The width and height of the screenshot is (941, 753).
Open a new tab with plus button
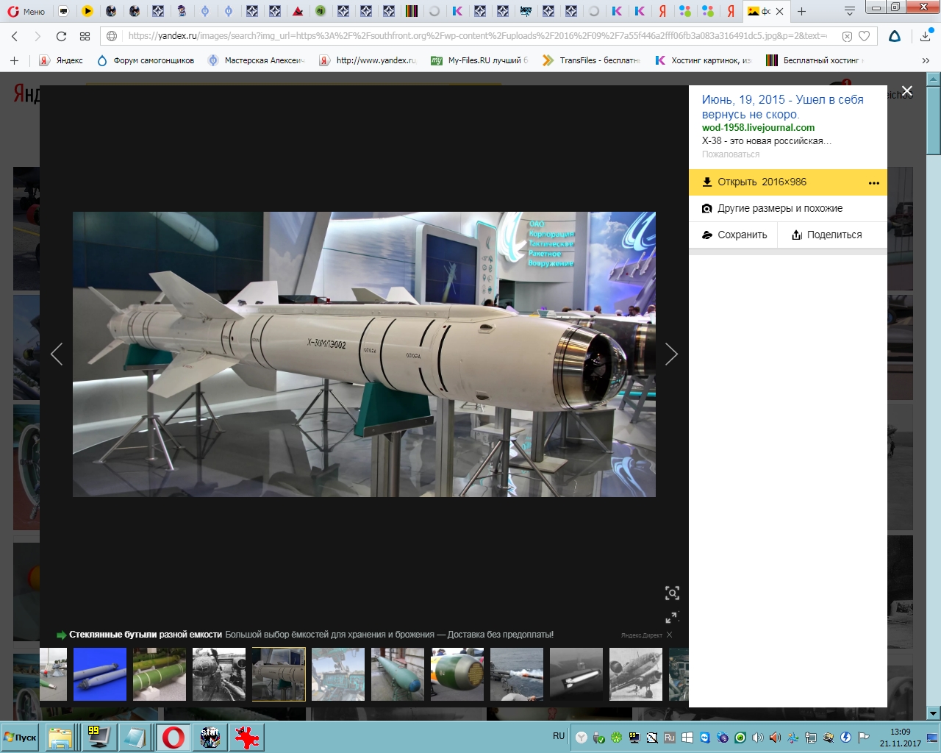click(x=801, y=11)
